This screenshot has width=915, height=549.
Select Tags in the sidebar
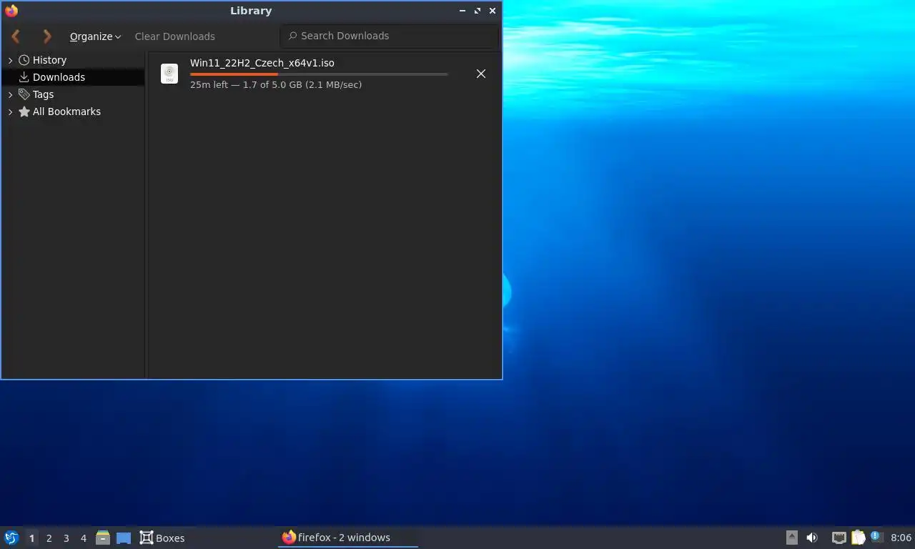(43, 94)
